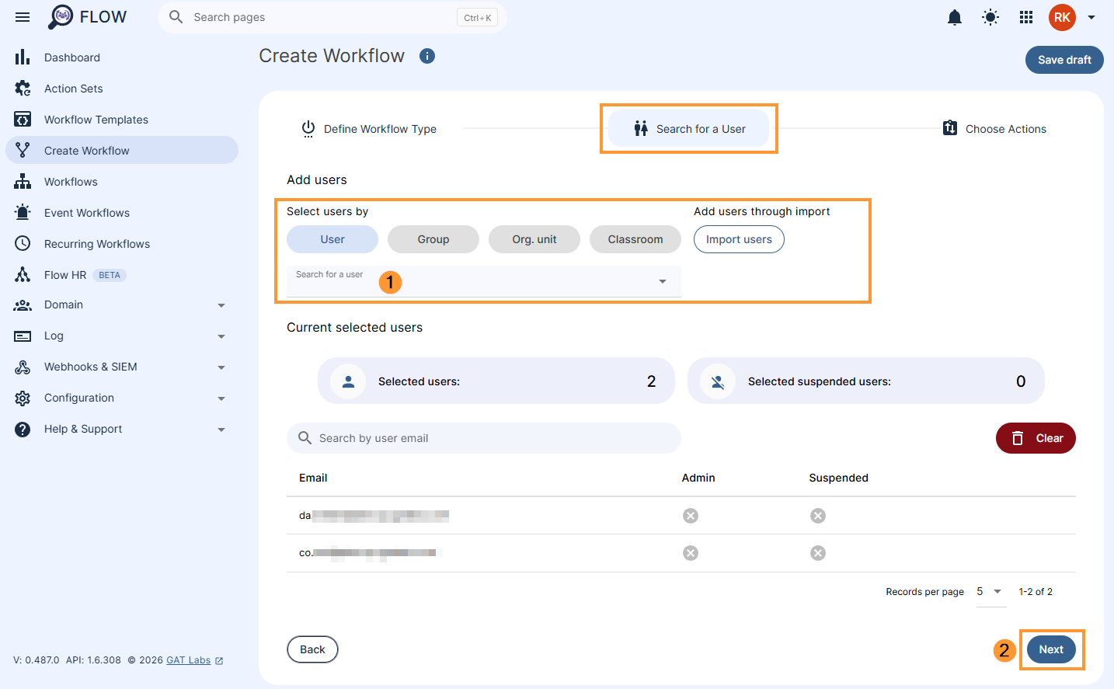Click the FLOW logo icon
Screen dimensions: 1114x689
tap(61, 16)
